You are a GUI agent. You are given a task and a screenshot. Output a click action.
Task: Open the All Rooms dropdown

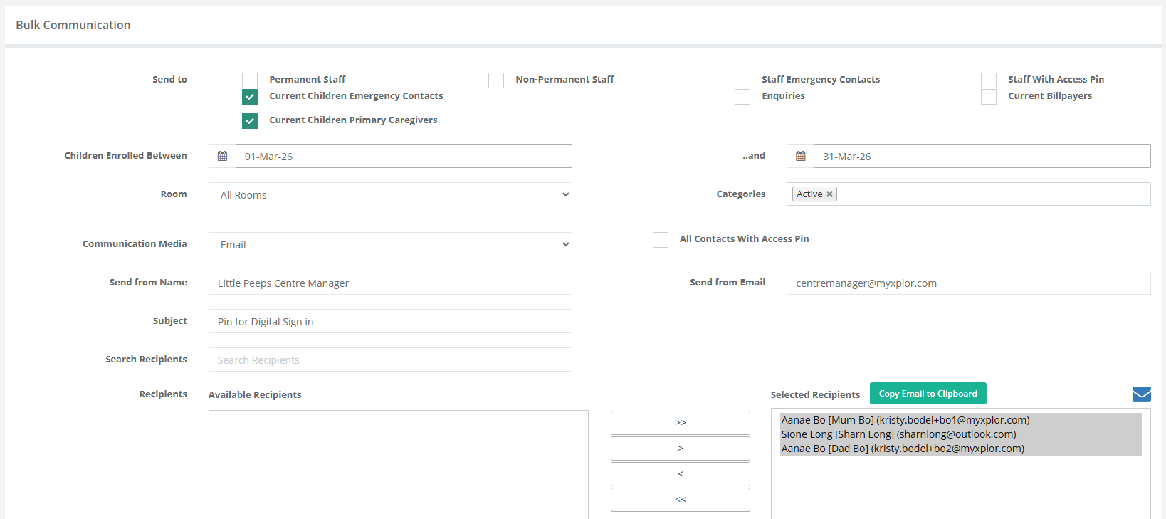coord(390,194)
